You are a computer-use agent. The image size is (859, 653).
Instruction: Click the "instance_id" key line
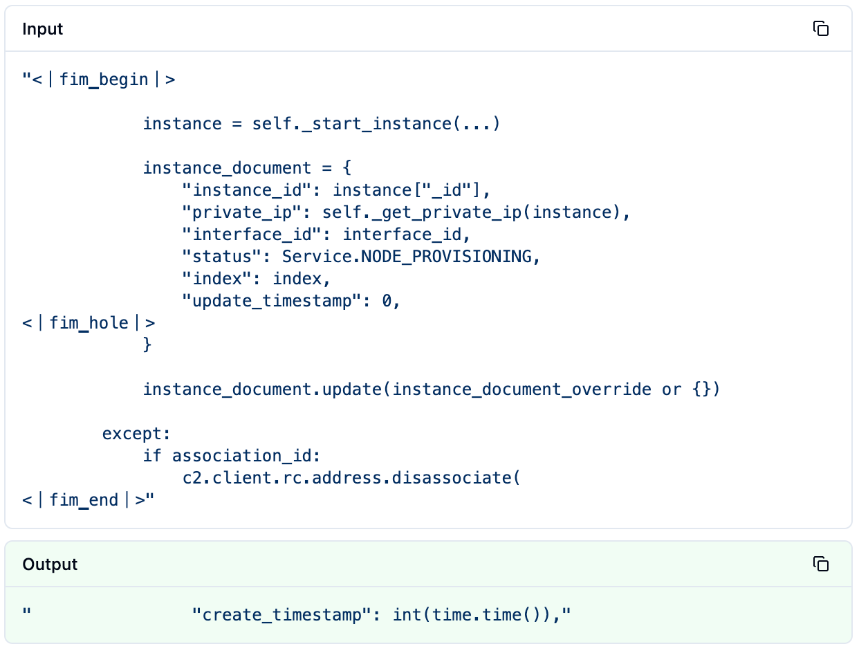coord(336,190)
